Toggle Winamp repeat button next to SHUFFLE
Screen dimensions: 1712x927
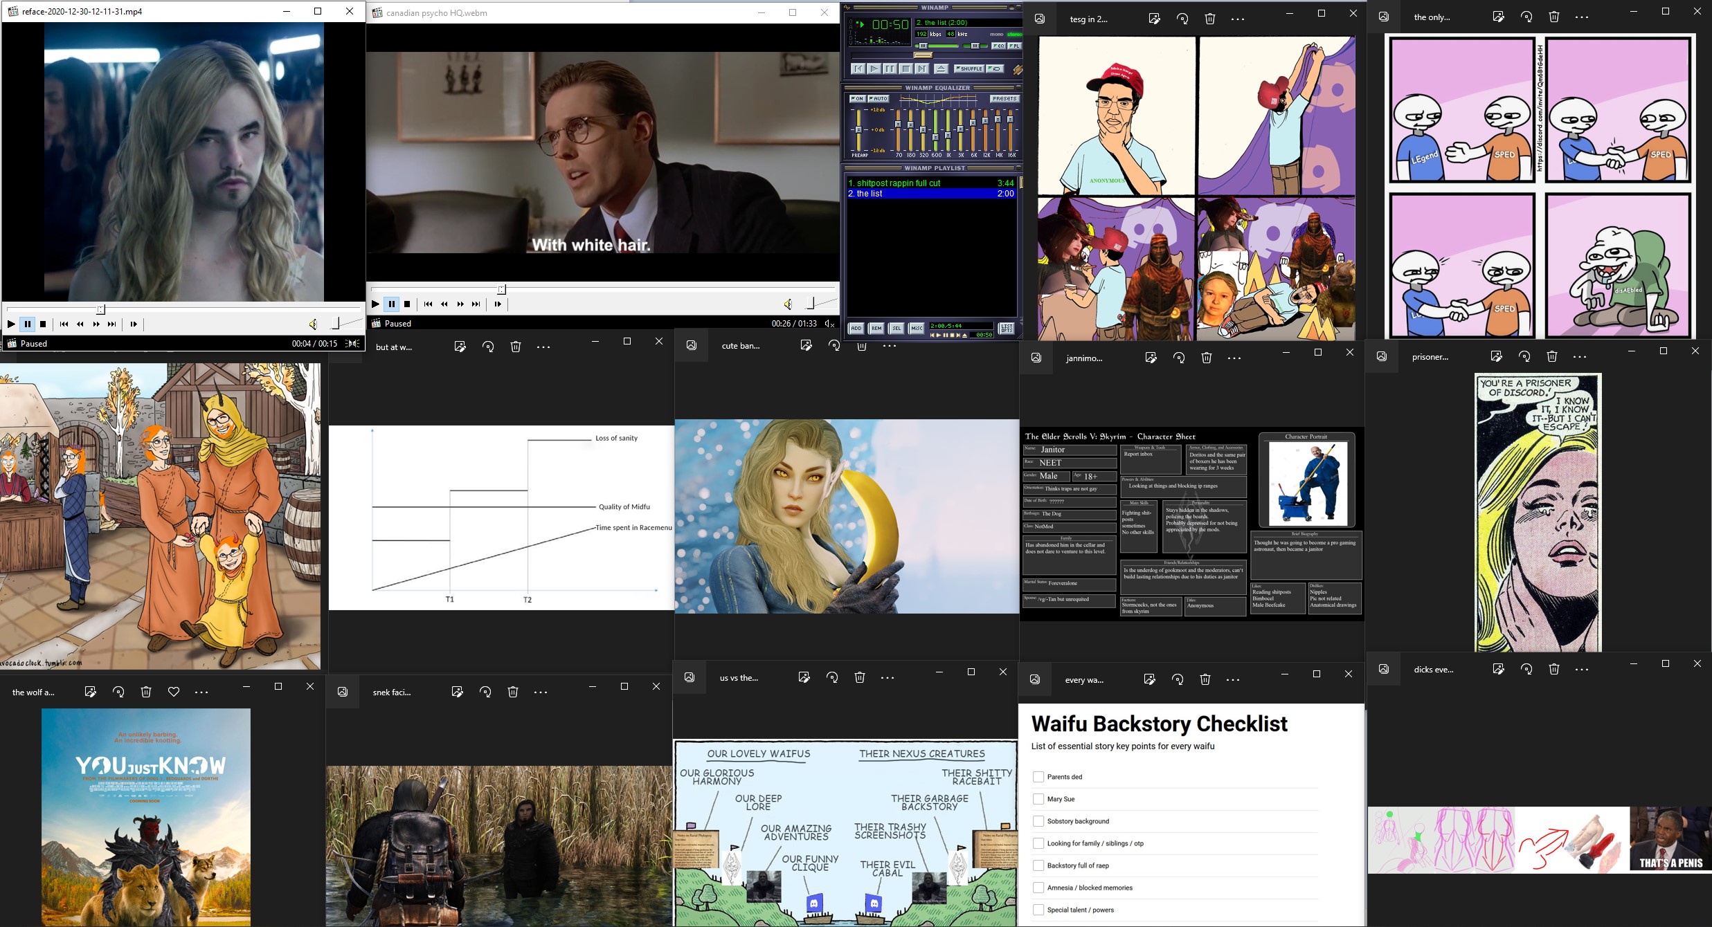coord(995,68)
